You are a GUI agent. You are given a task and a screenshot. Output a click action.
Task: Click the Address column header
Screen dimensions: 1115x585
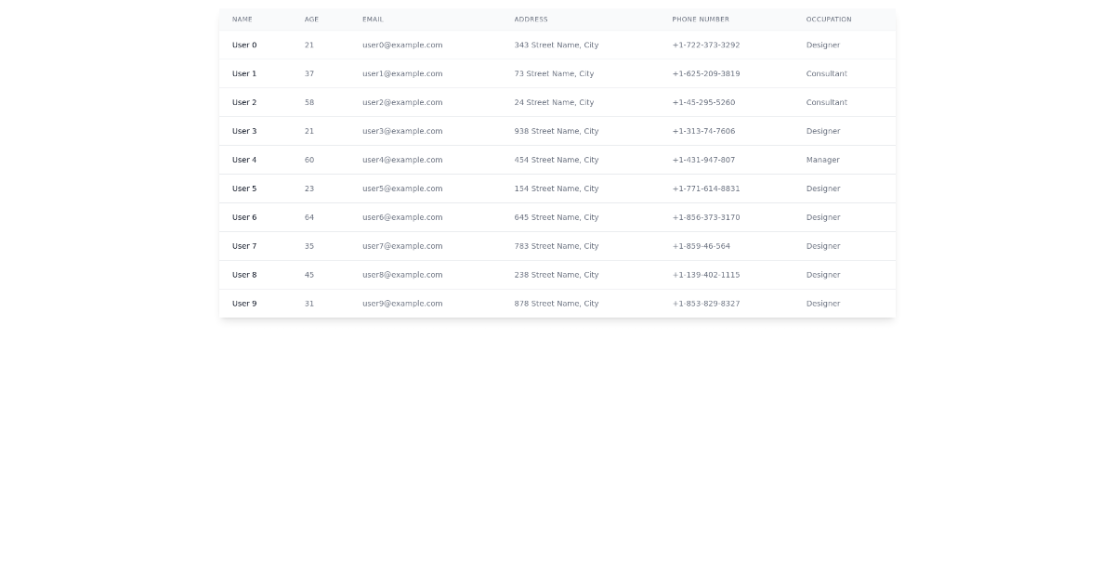click(531, 19)
